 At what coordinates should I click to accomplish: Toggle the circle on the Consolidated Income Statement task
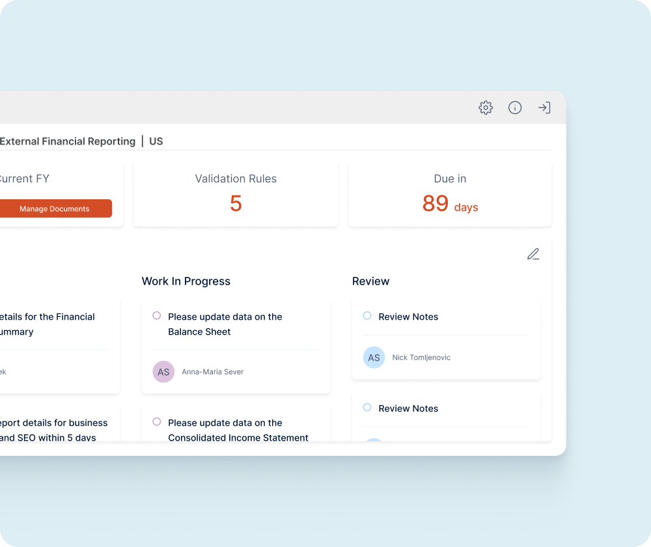[x=156, y=421]
